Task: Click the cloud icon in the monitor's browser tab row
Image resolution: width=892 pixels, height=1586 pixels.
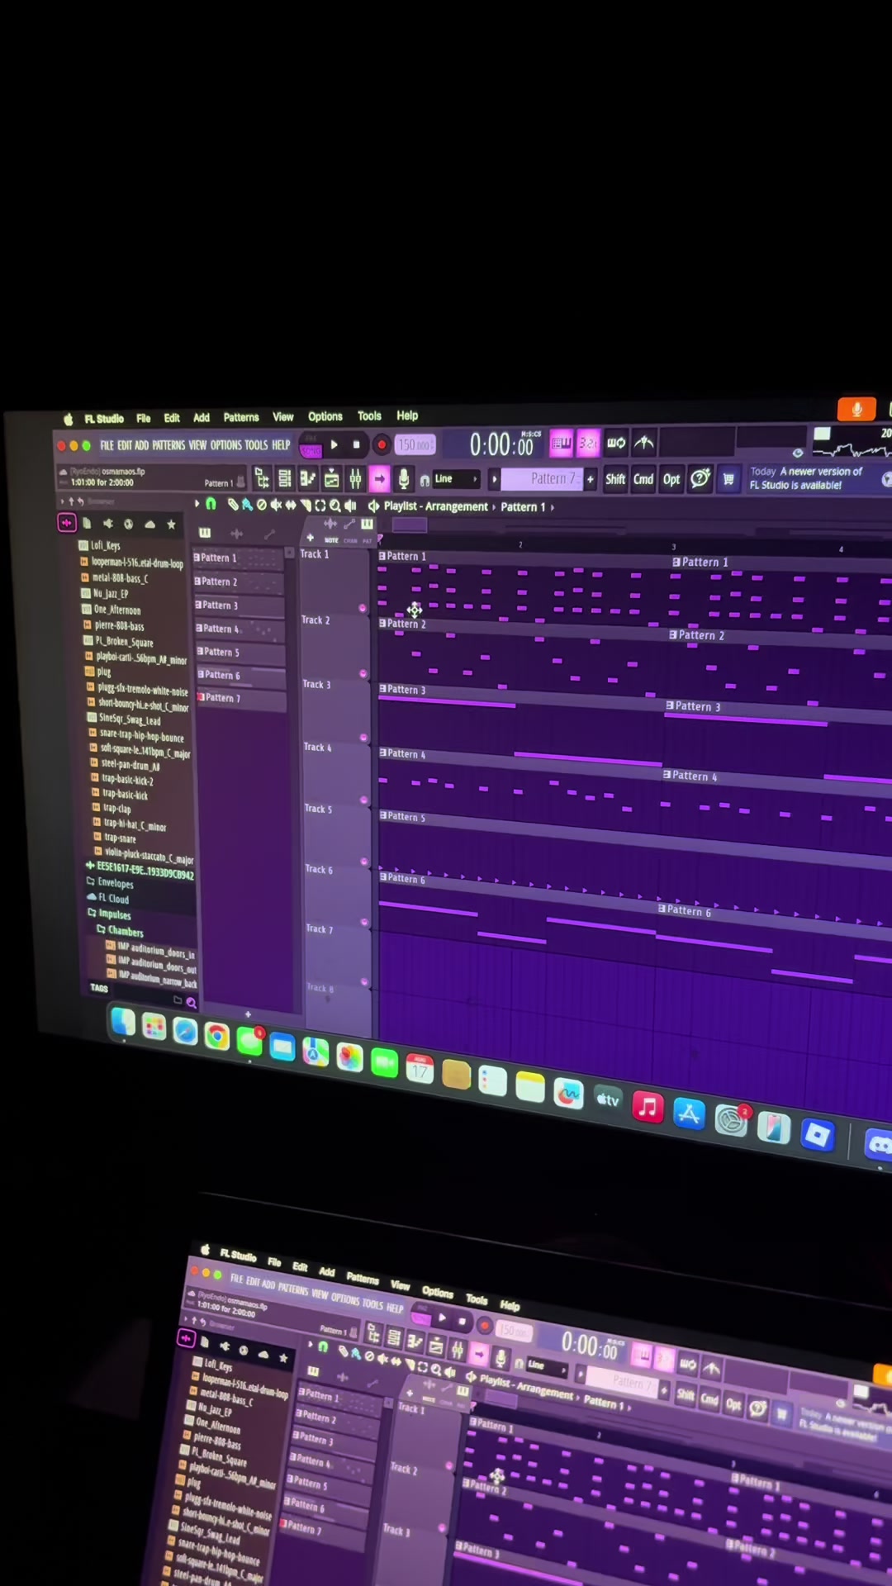Action: point(149,524)
